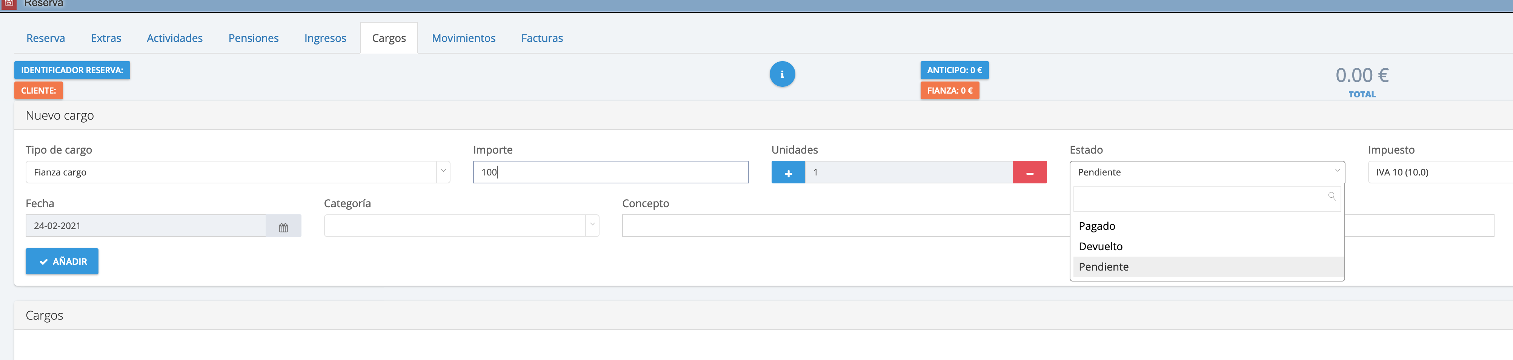The height and width of the screenshot is (360, 1513).
Task: Click the CLIENTE badge
Action: tap(39, 91)
